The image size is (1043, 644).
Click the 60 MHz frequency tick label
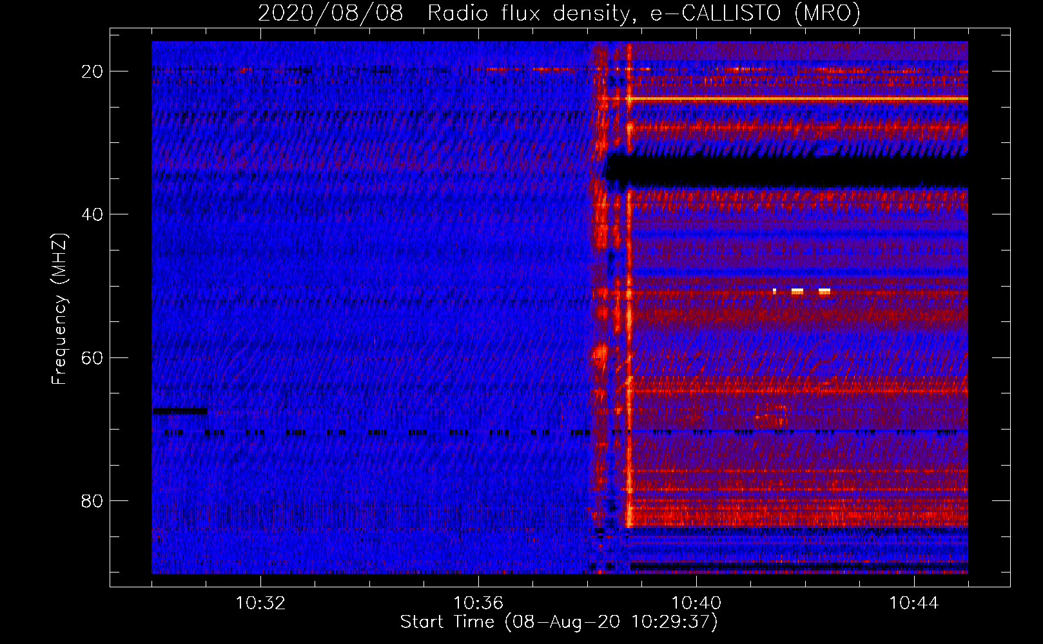tap(92, 357)
